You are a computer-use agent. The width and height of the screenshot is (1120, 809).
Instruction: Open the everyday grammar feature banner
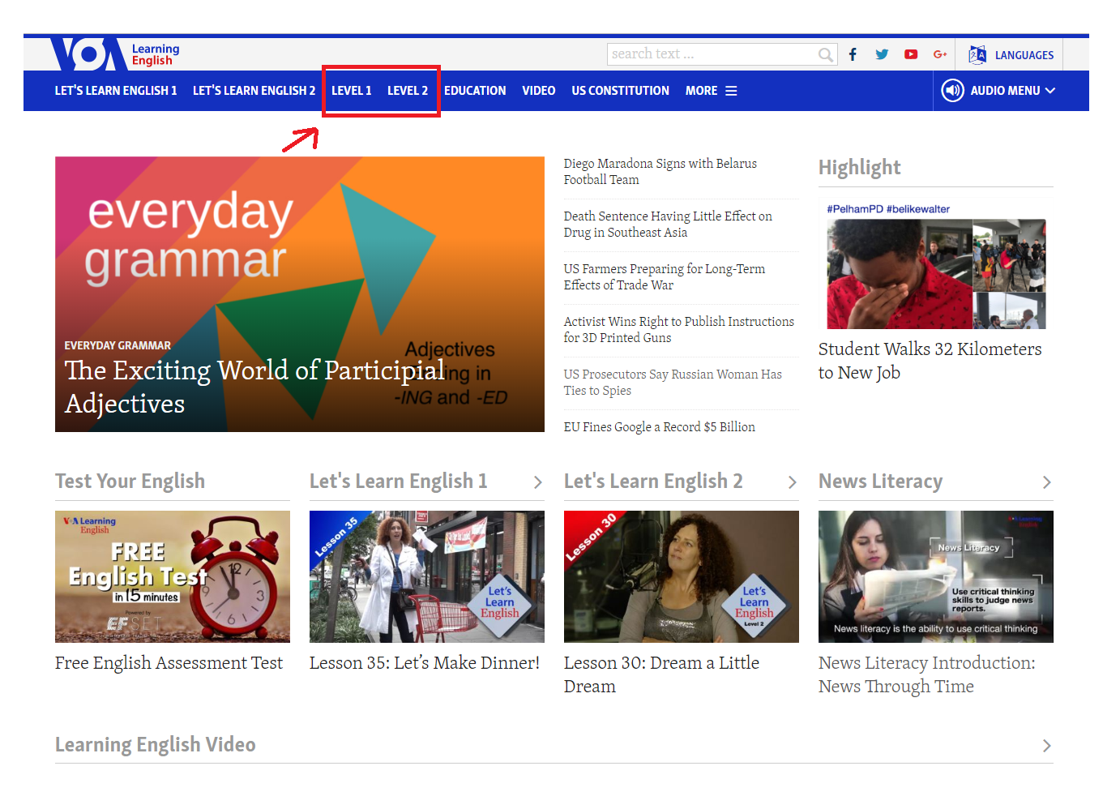click(x=300, y=294)
